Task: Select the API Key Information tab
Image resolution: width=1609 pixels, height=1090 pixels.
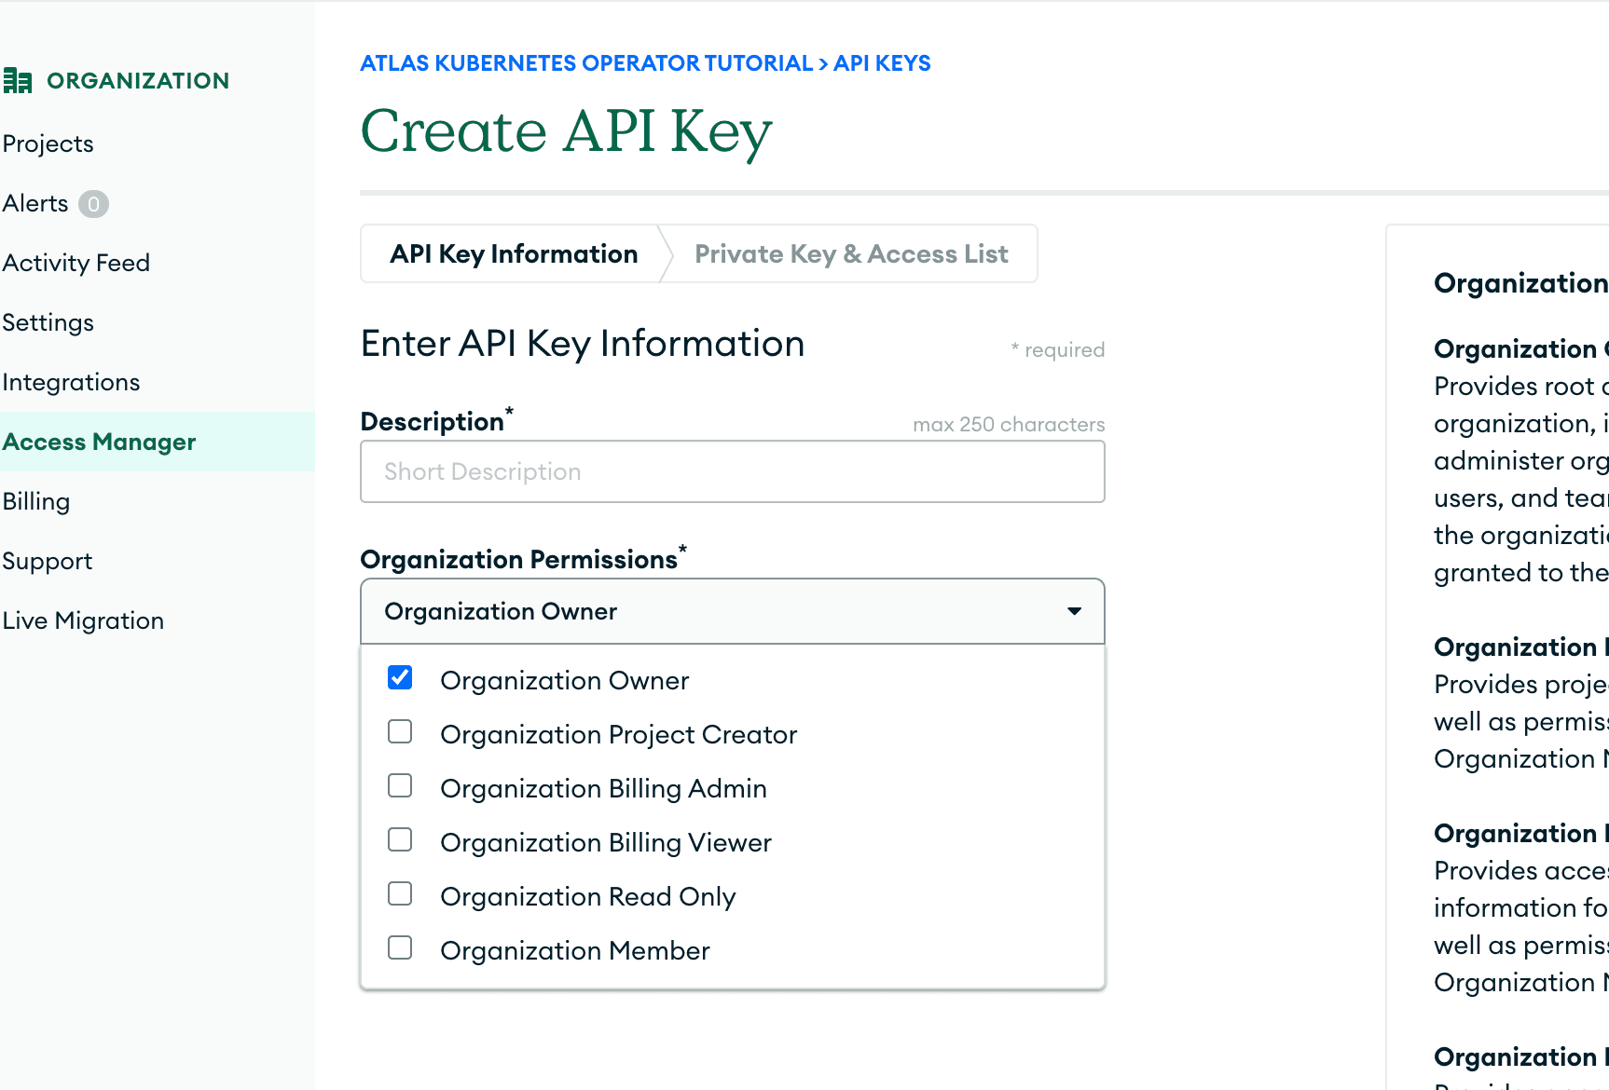Action: coord(513,252)
